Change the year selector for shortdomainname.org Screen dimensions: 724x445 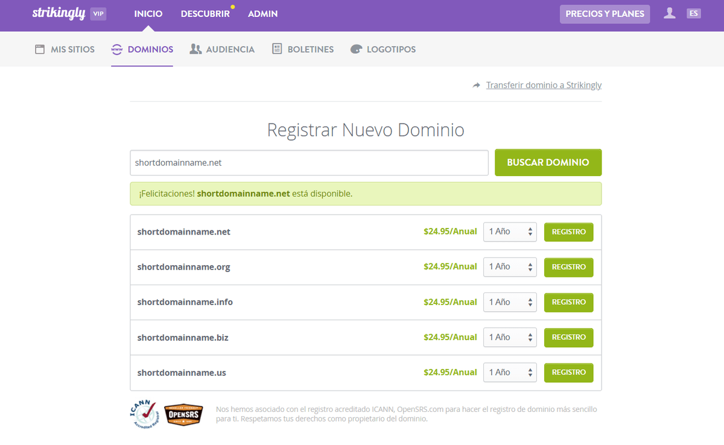click(x=510, y=267)
